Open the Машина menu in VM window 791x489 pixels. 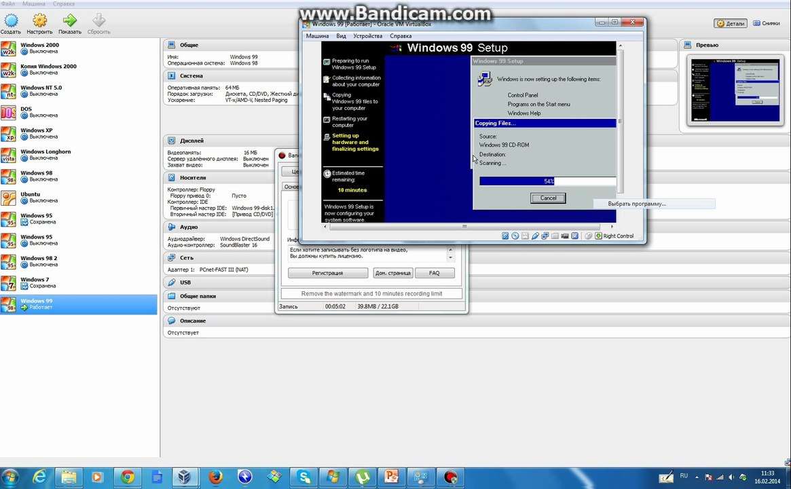(317, 36)
